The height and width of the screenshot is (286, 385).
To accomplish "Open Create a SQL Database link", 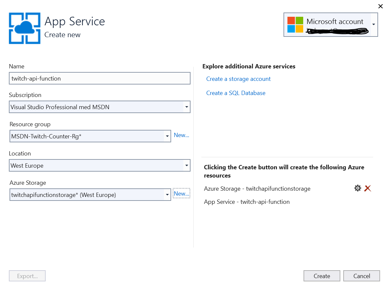I will point(236,93).
